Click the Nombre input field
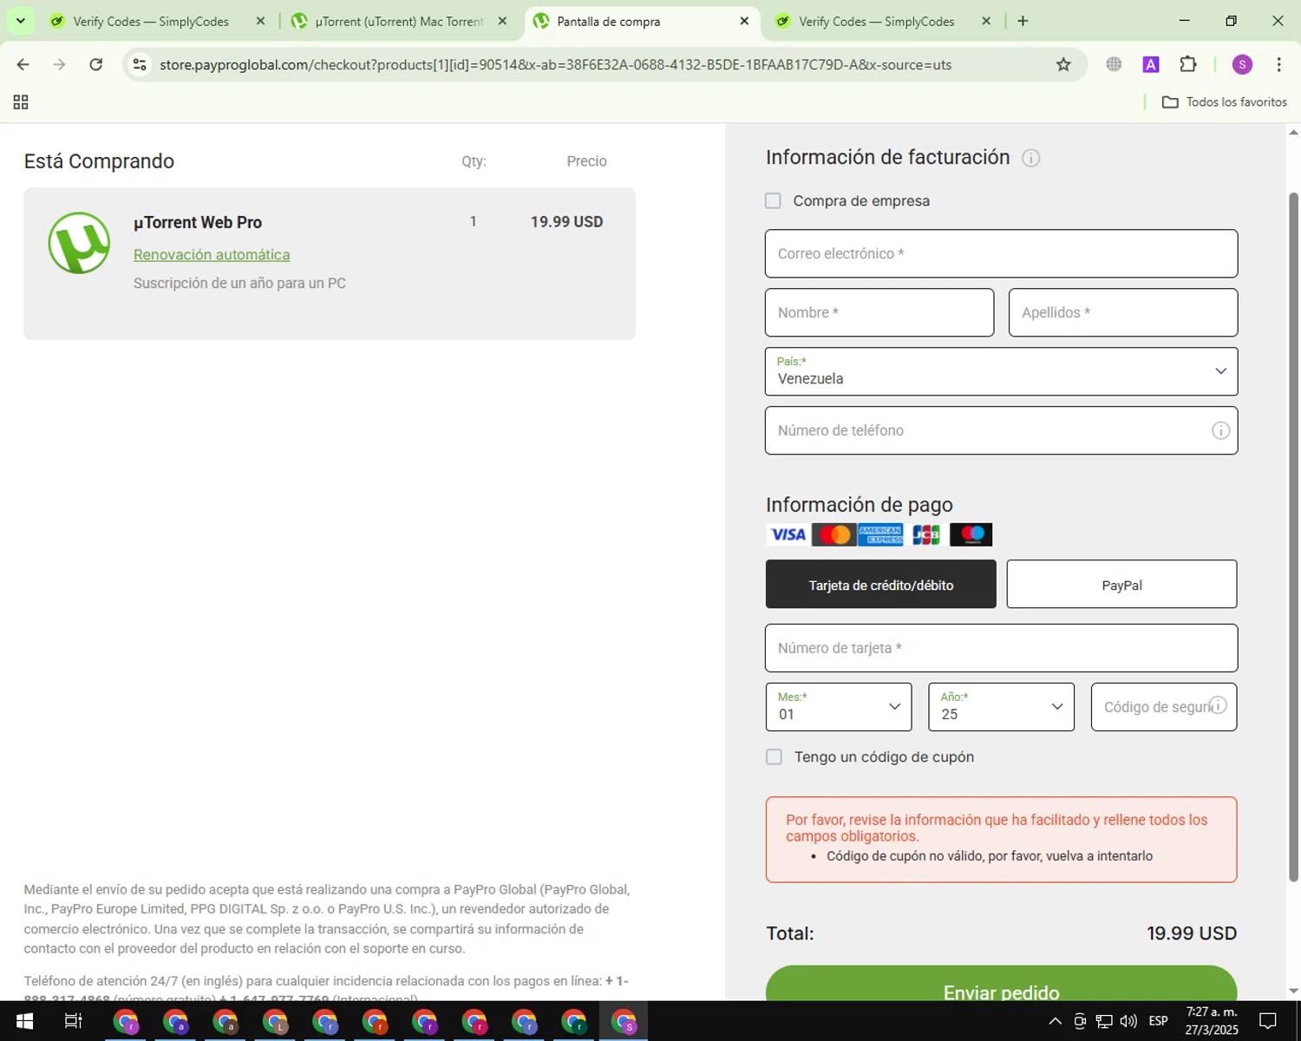Image resolution: width=1301 pixels, height=1041 pixels. pyautogui.click(x=879, y=312)
